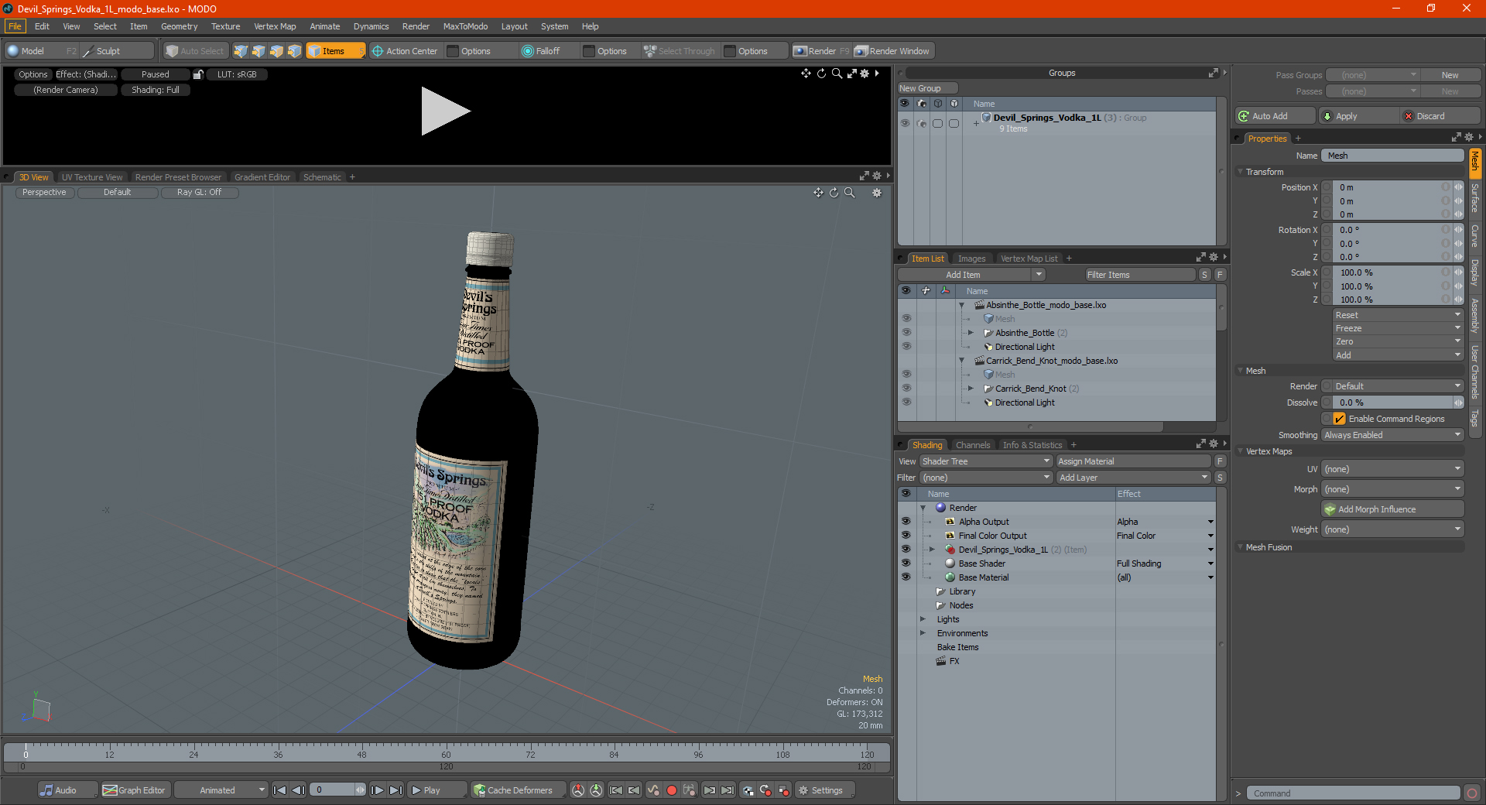This screenshot has width=1486, height=805.
Task: Start Render with F9 button
Action: pos(821,51)
